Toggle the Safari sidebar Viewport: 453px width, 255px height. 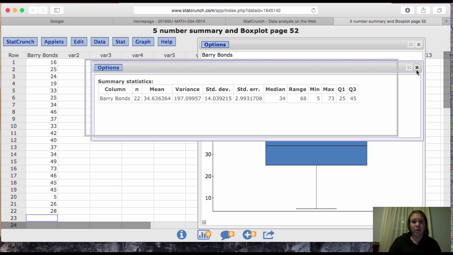tap(57, 10)
